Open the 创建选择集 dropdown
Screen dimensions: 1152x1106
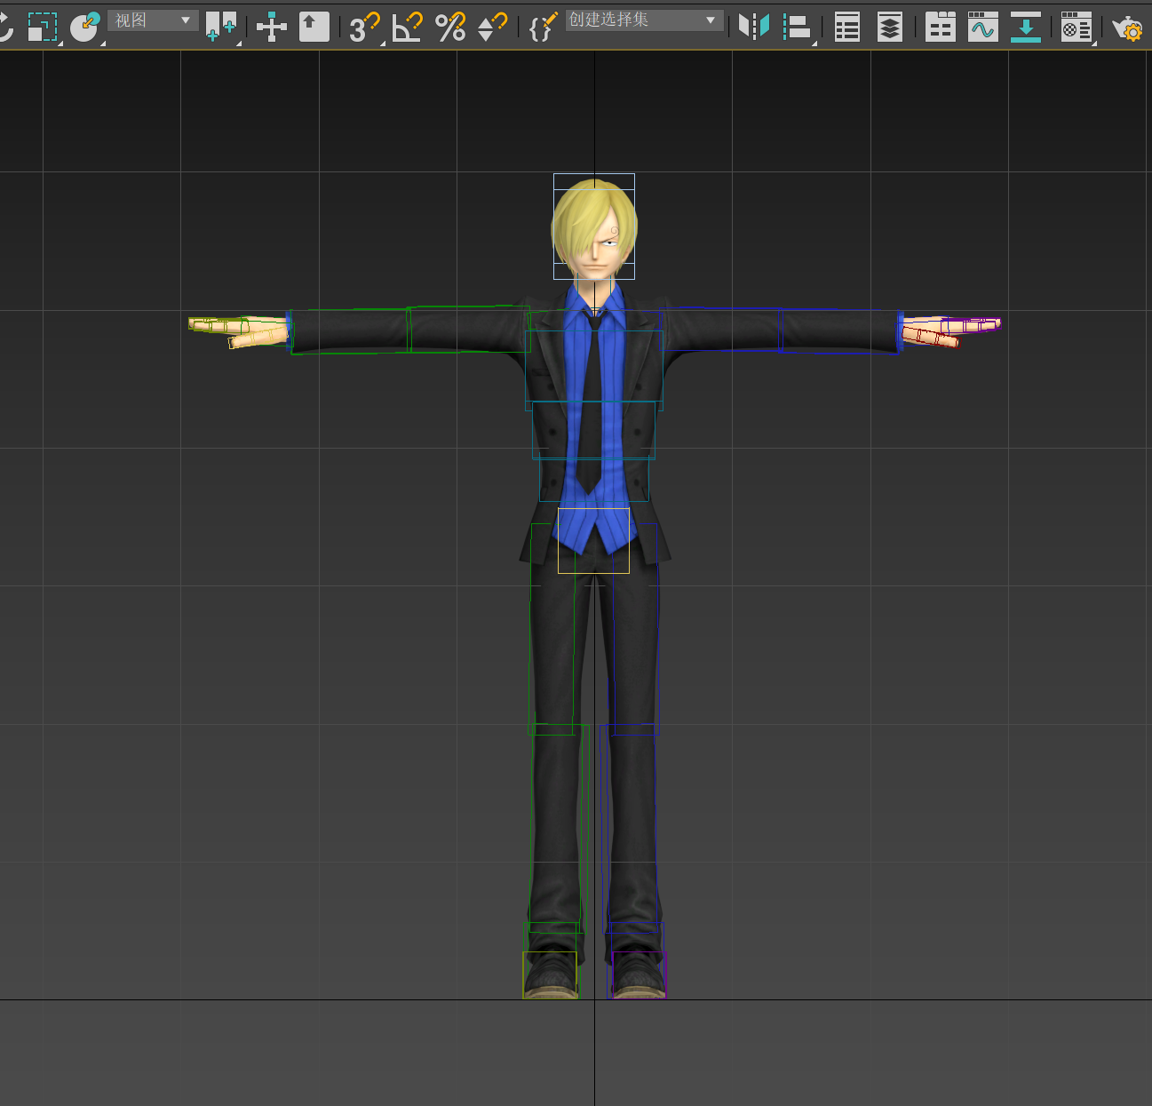tap(644, 20)
